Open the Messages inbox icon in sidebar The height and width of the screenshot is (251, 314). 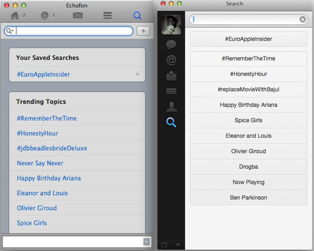click(x=171, y=75)
